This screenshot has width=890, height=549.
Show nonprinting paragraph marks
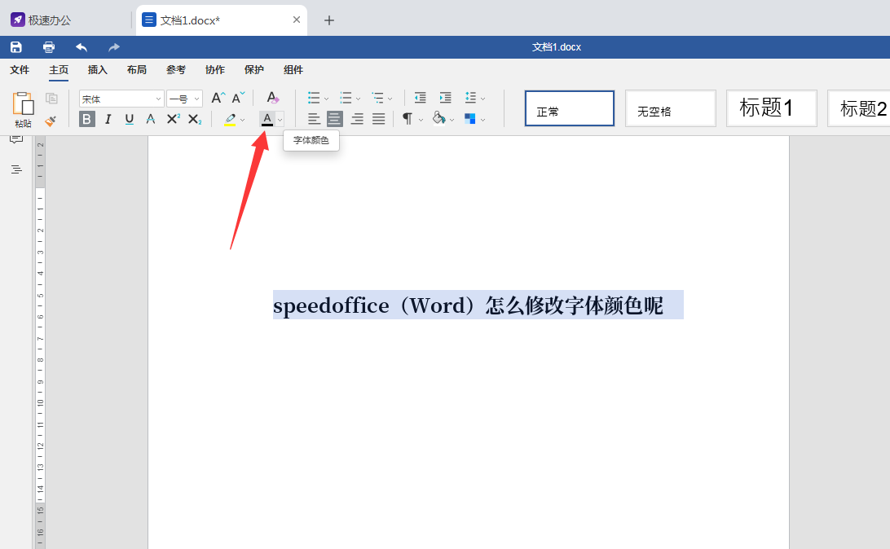tap(408, 119)
